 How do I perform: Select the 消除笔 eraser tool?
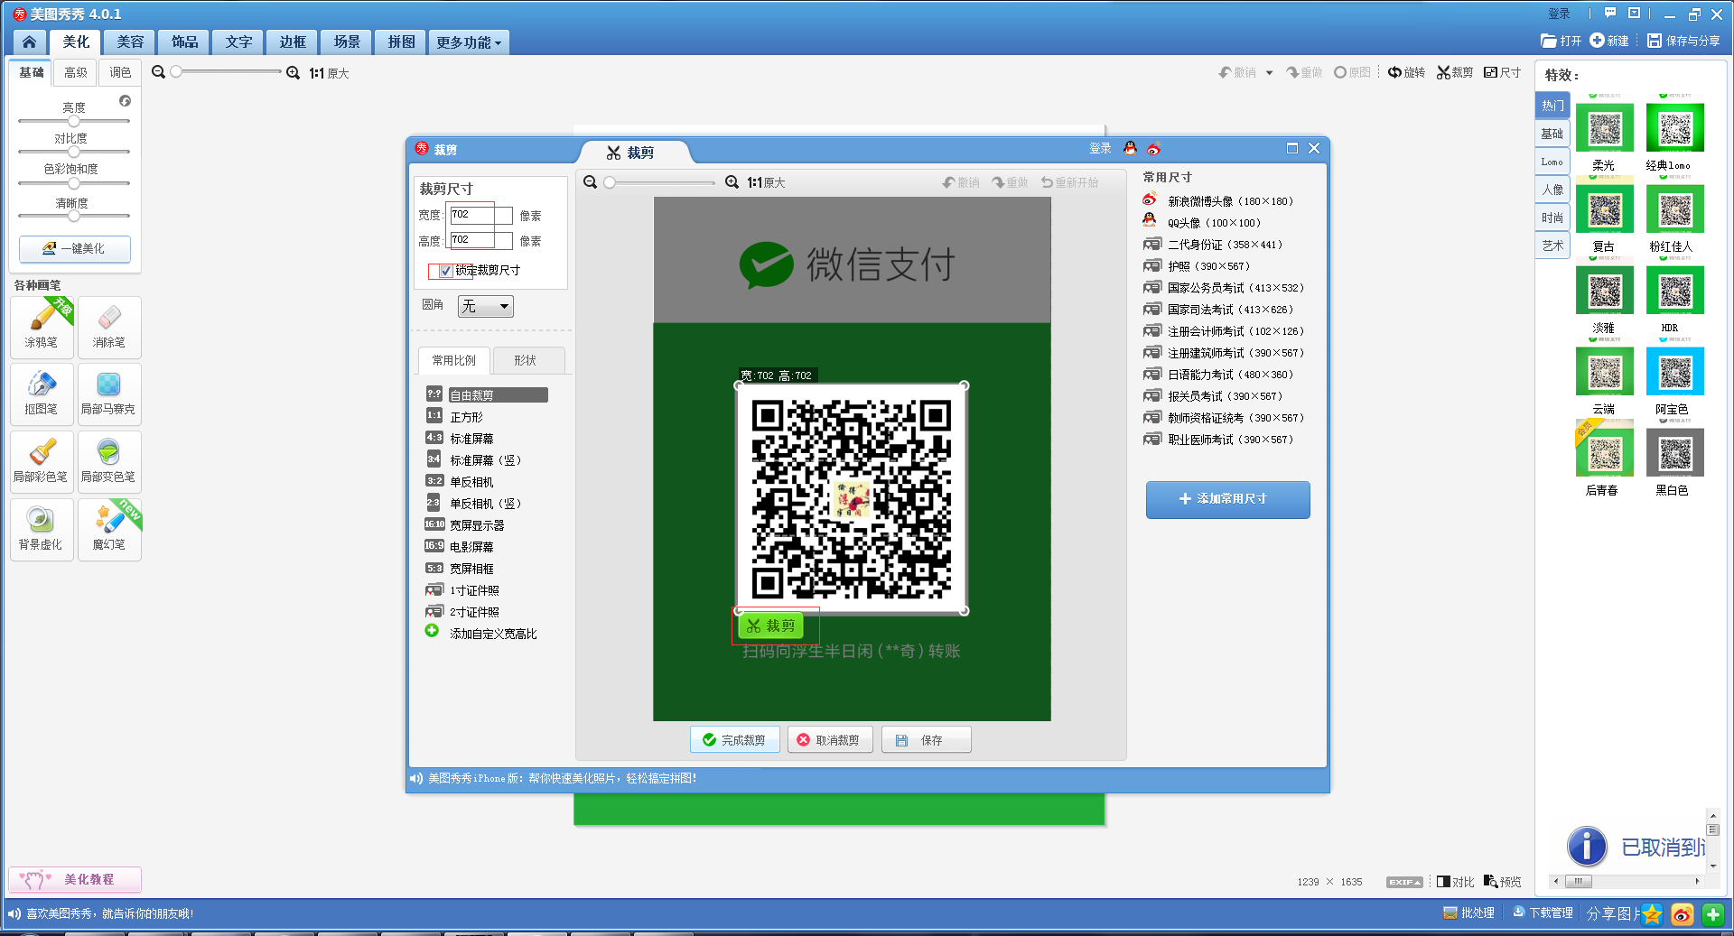[109, 326]
